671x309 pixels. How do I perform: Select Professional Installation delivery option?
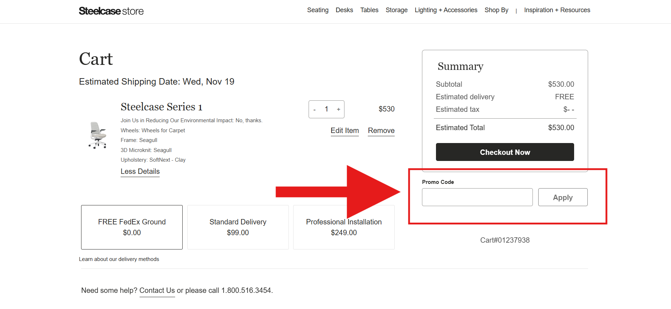coord(343,227)
